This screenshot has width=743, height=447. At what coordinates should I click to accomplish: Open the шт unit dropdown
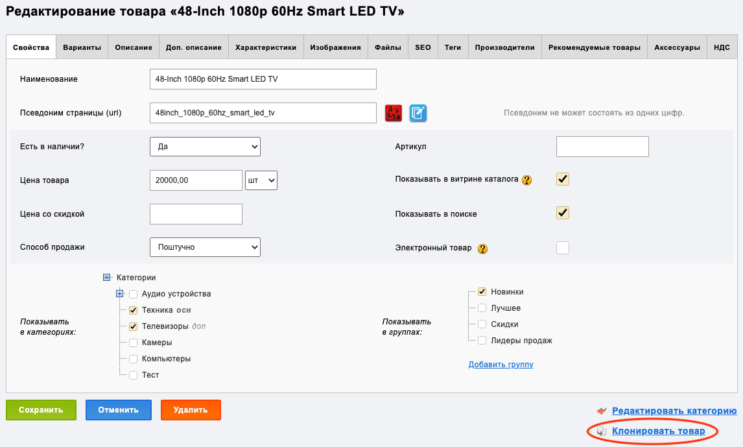tap(261, 180)
